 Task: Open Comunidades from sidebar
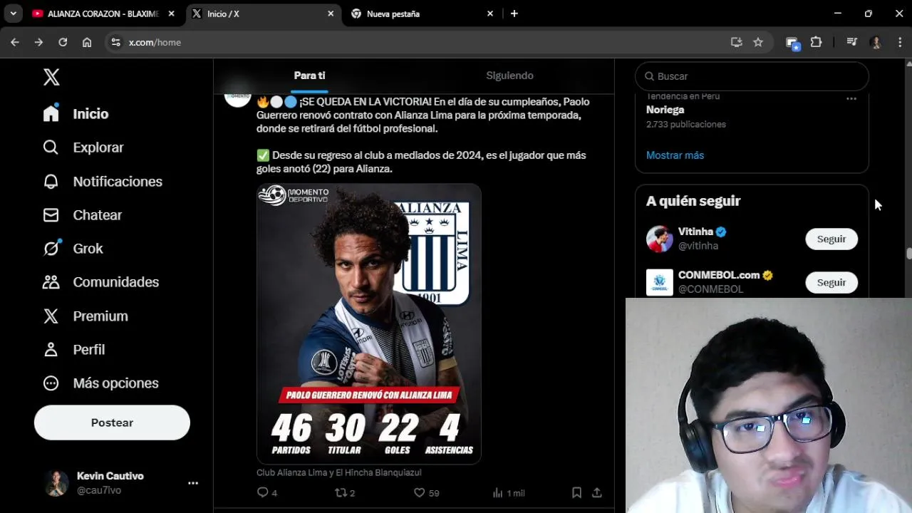pyautogui.click(x=100, y=282)
